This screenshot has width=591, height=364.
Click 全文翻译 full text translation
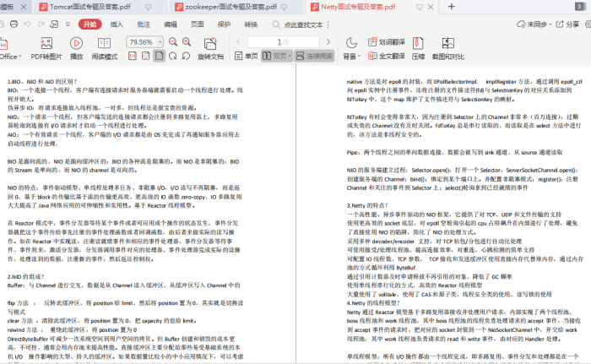387,57
